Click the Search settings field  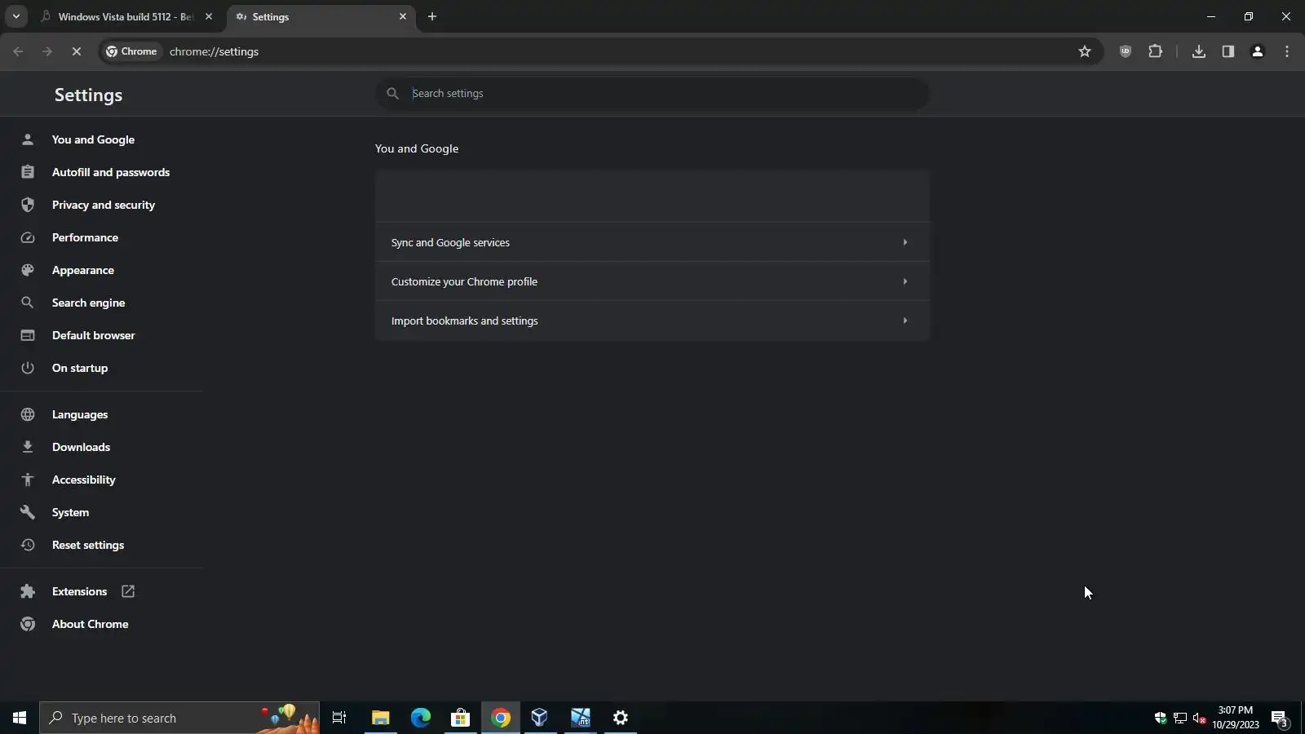[652, 94]
